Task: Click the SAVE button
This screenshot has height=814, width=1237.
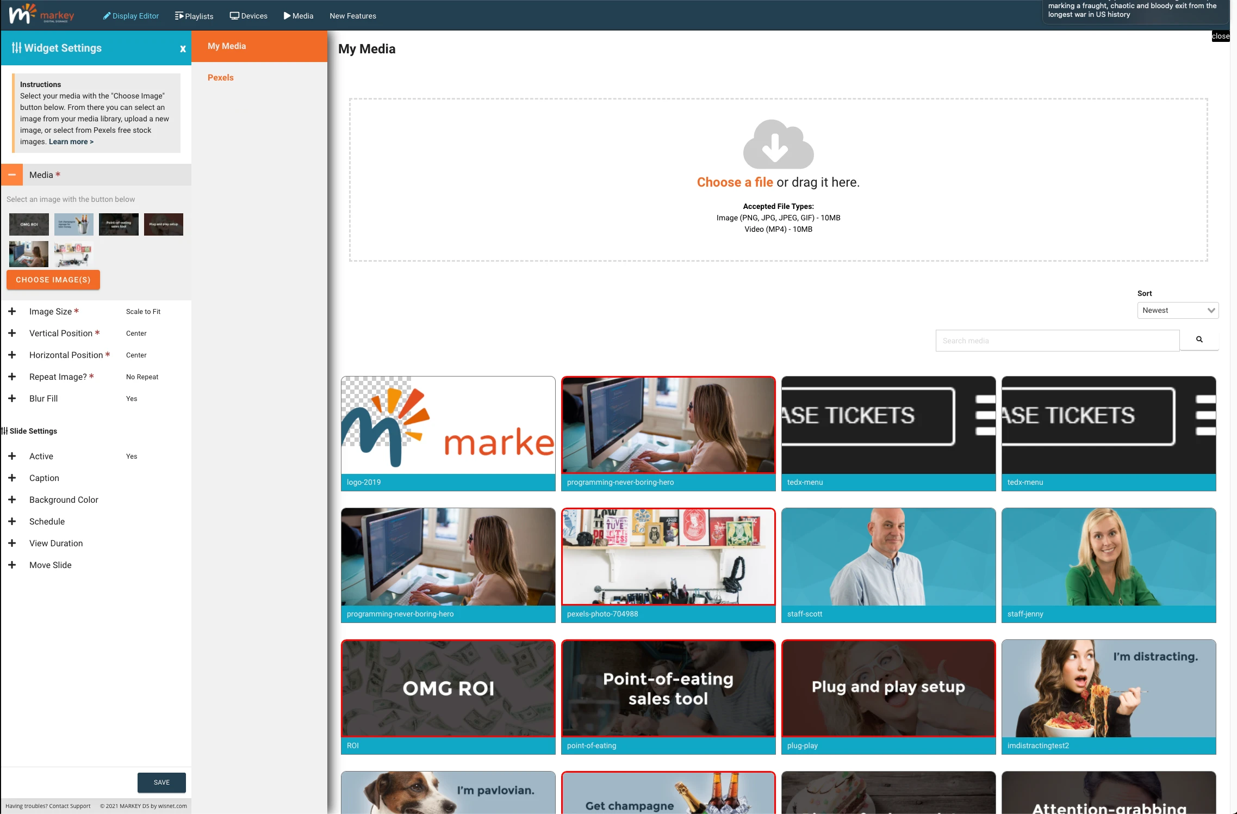Action: 160,781
